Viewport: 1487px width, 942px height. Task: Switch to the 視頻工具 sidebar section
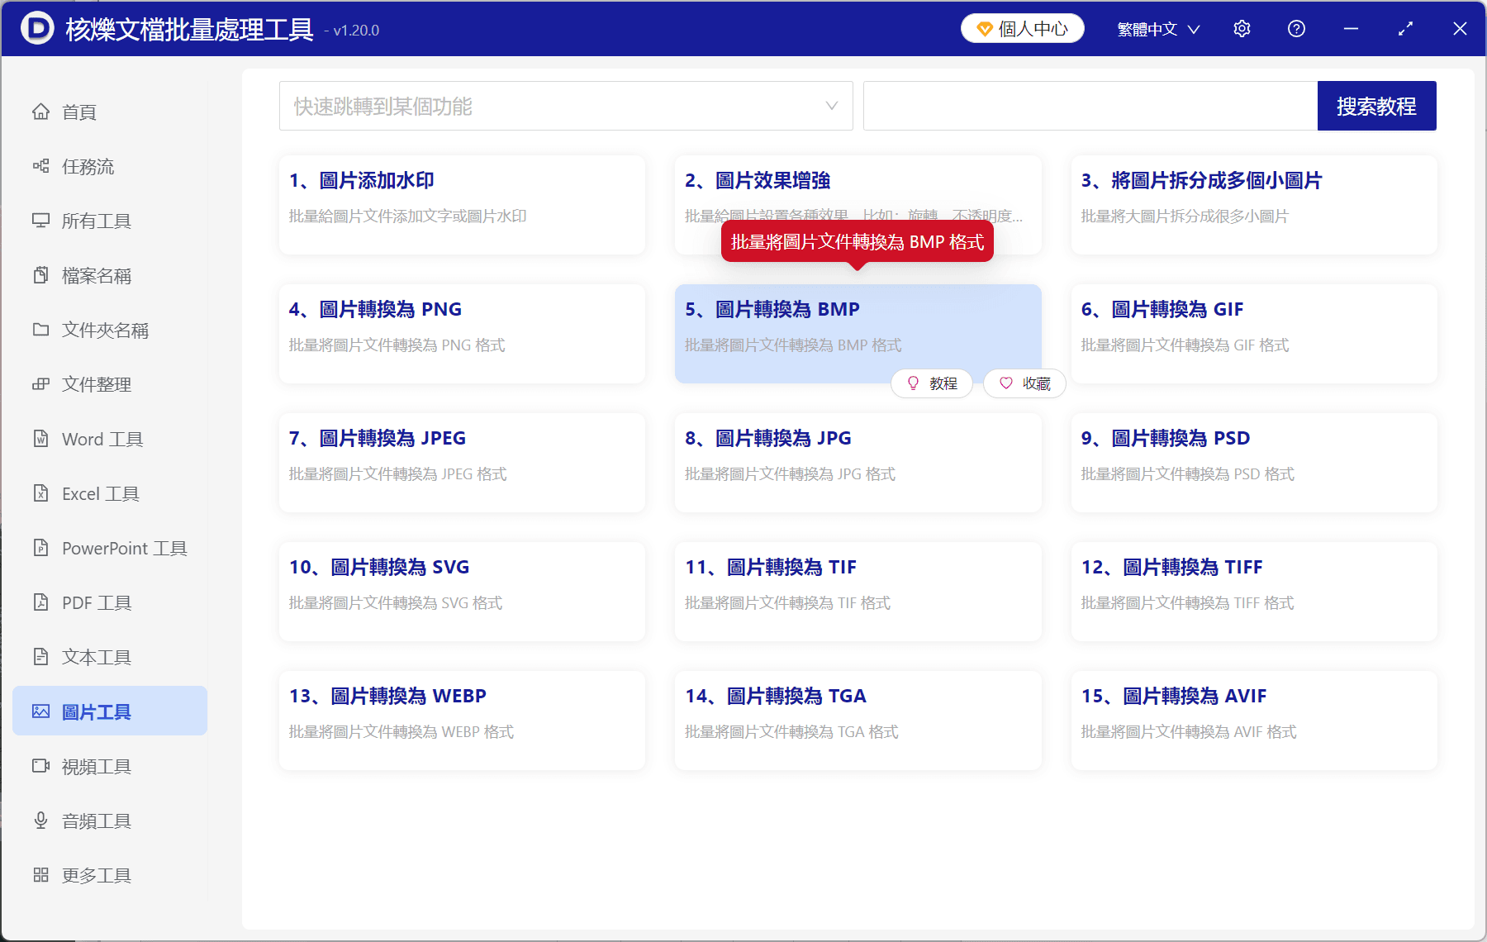pyautogui.click(x=96, y=766)
